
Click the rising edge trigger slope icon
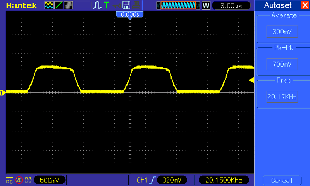(x=153, y=180)
